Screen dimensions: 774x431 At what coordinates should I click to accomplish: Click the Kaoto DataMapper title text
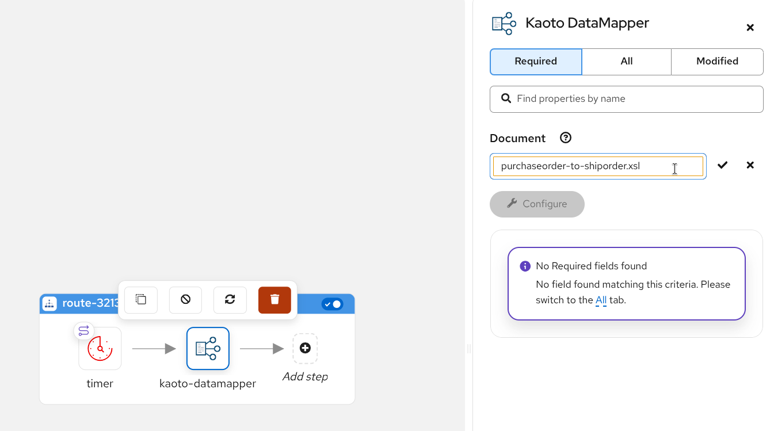coord(587,23)
